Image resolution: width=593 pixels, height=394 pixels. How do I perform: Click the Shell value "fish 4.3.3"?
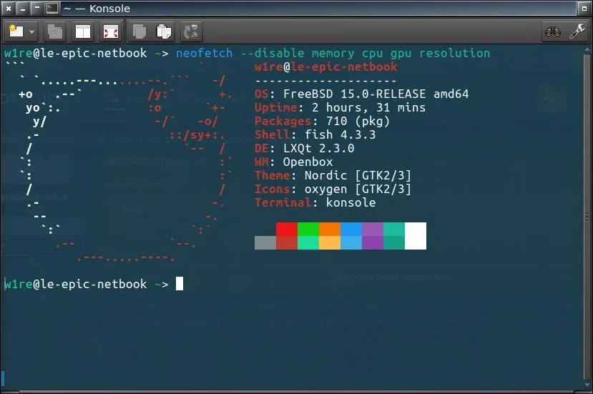(340, 134)
